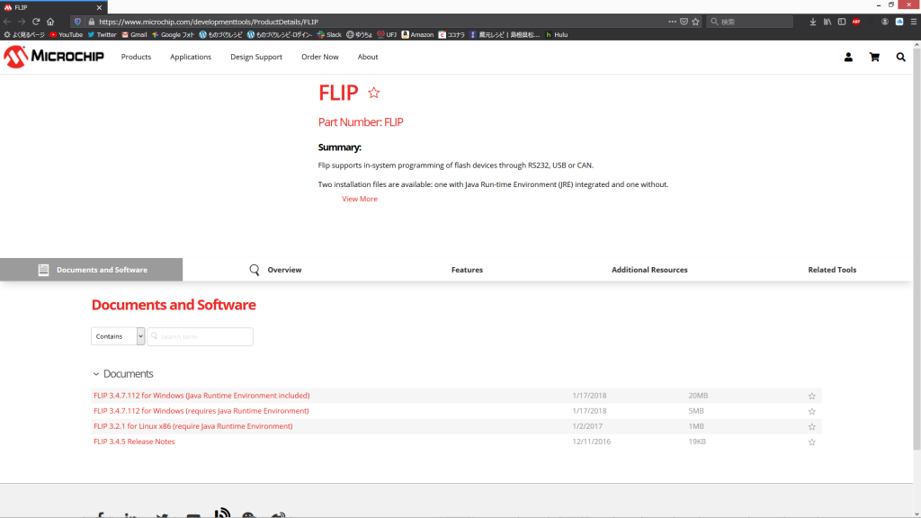Open the blue cloud extension icon
The width and height of the screenshot is (921, 518).
coord(899,22)
